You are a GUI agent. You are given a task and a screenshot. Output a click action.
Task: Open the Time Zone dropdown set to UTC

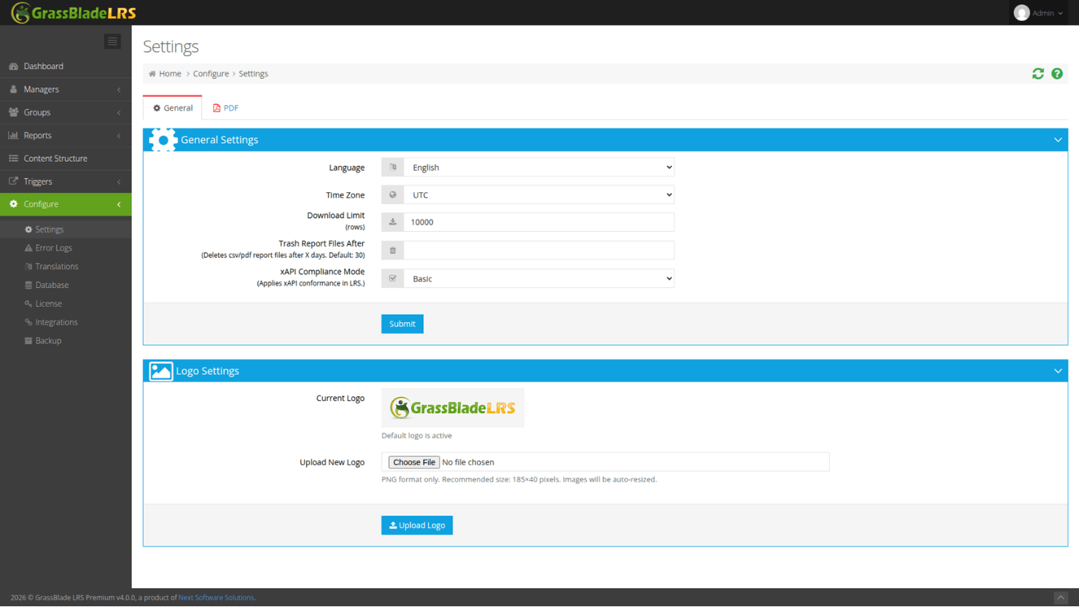tap(539, 195)
